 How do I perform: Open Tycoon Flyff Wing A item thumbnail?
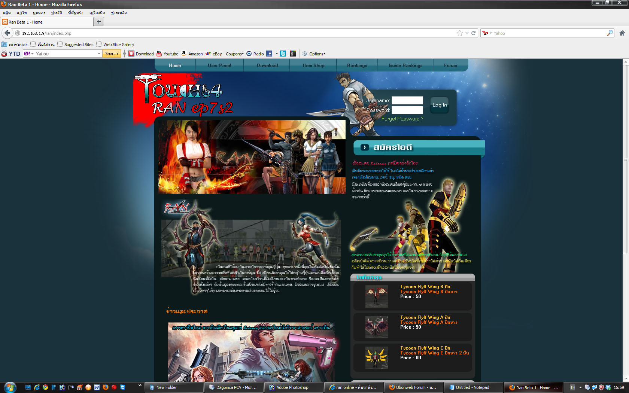pyautogui.click(x=377, y=327)
